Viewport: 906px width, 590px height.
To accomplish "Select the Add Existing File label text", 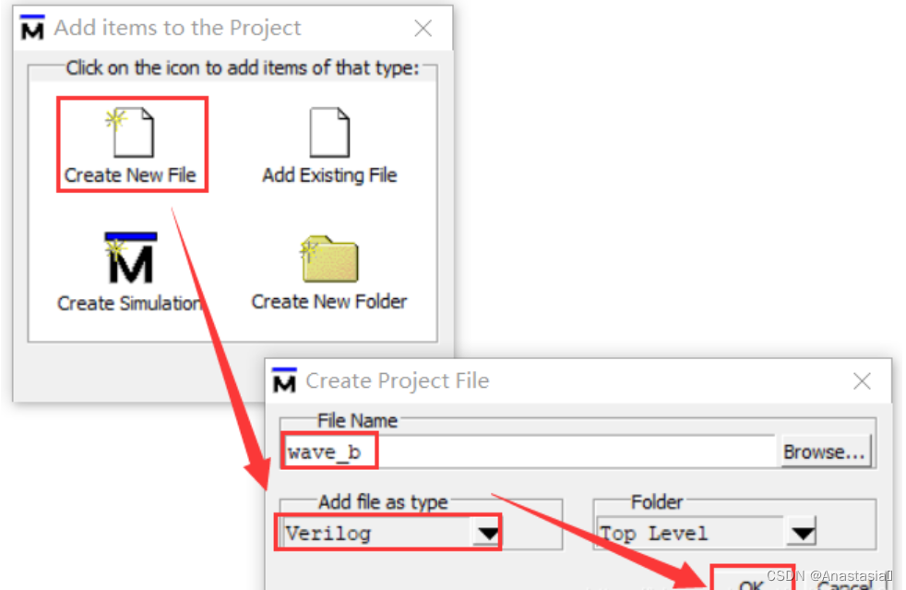I will coord(329,175).
